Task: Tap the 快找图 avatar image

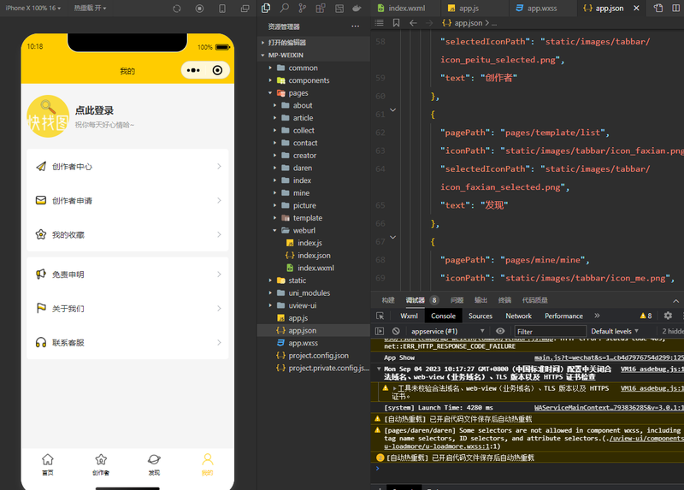Action: 48,116
